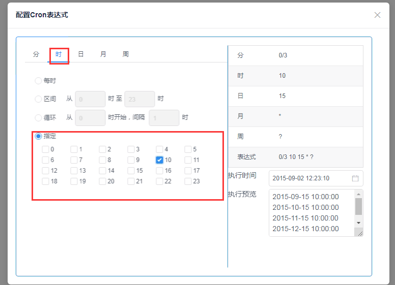
Task: Click the 执行预览 scrollbar thumb
Action: (x=358, y=207)
